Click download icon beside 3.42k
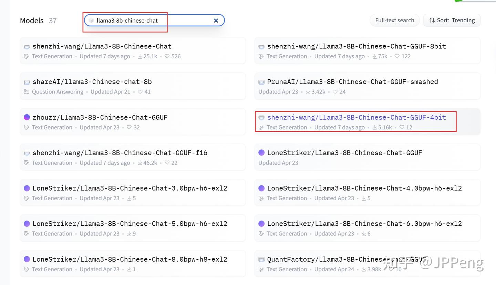The height and width of the screenshot is (285, 496). click(308, 92)
